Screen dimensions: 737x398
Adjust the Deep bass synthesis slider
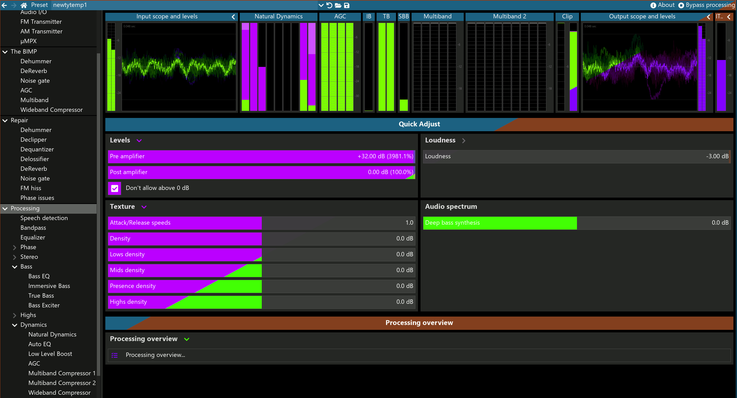tap(576, 223)
